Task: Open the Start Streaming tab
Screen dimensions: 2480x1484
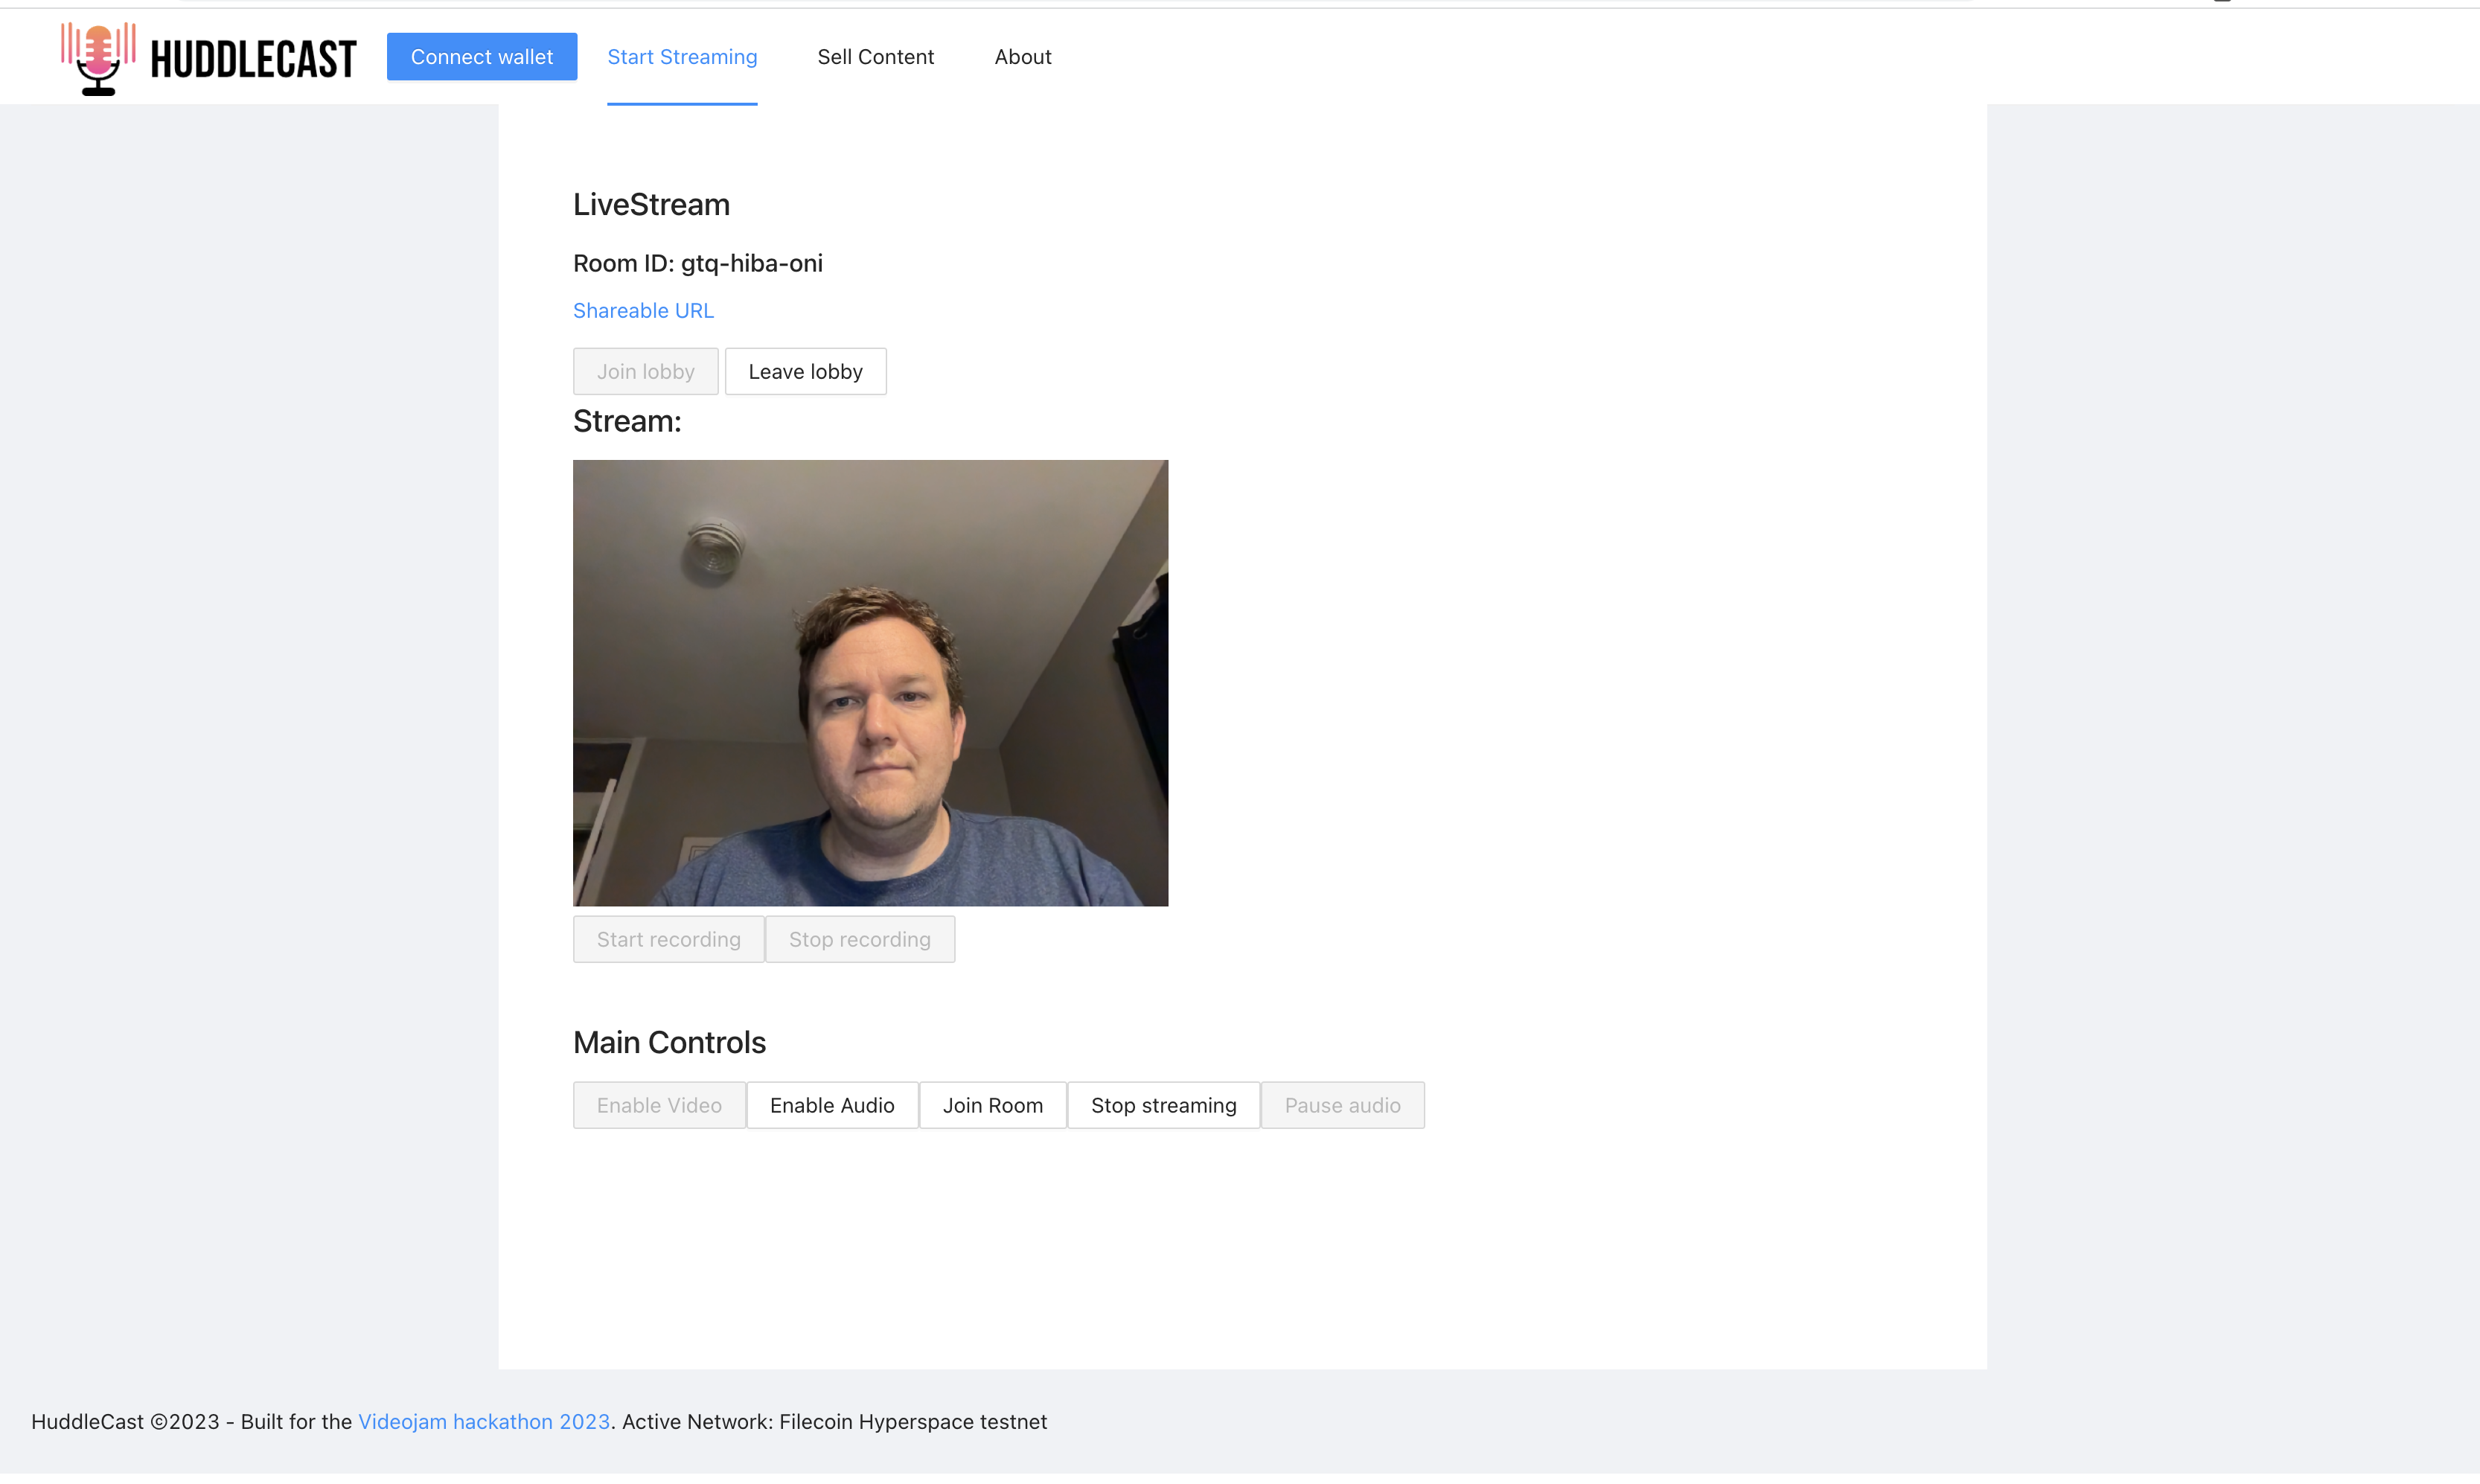Action: pyautogui.click(x=682, y=57)
